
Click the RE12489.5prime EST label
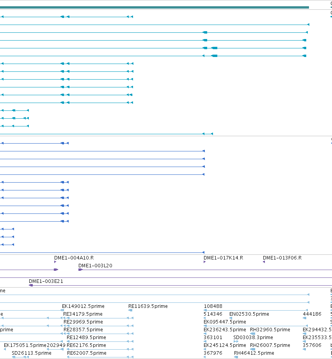click(x=86, y=337)
